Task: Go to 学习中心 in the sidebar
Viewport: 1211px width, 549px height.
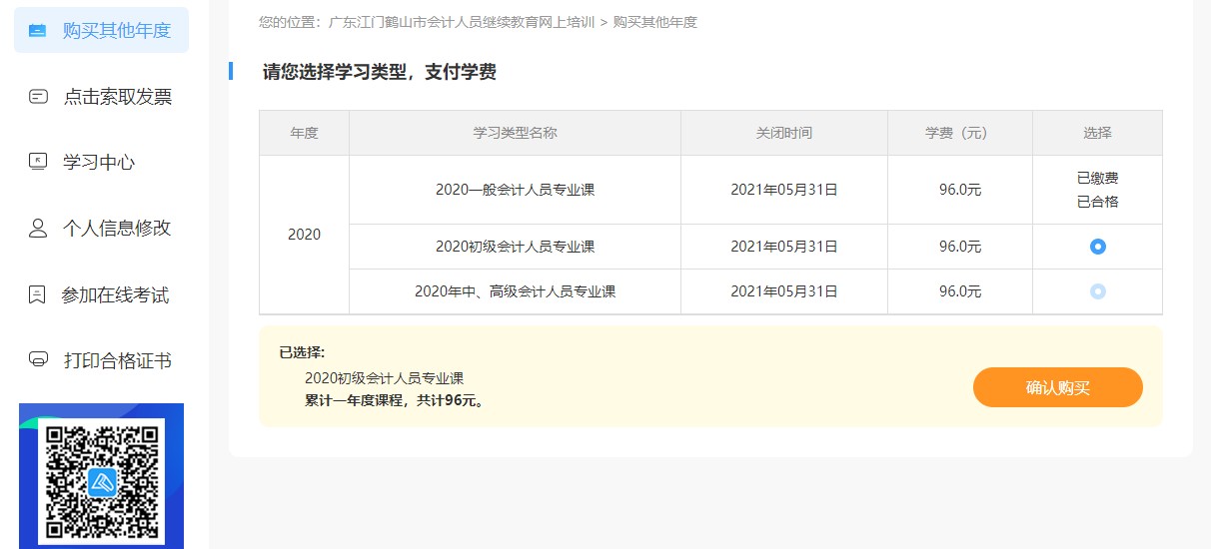Action: (101, 162)
